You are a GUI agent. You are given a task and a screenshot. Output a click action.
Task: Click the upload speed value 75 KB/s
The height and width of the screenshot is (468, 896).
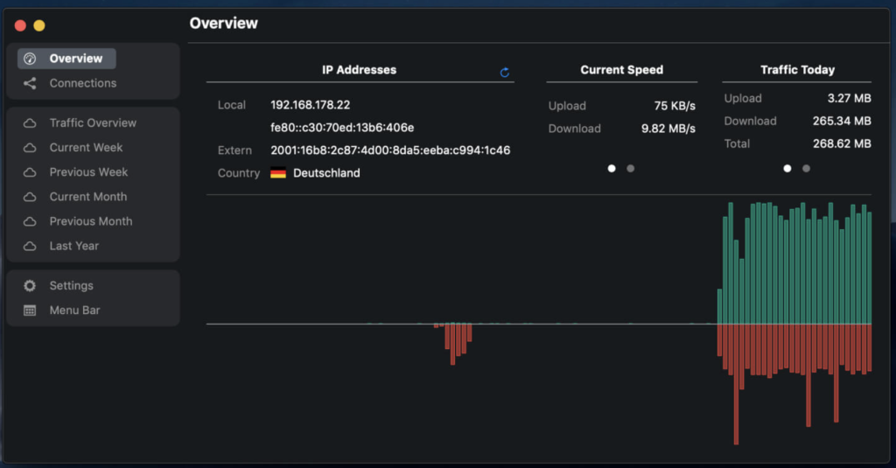click(x=675, y=106)
